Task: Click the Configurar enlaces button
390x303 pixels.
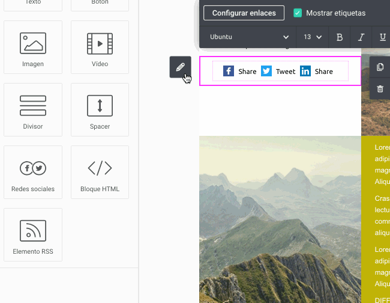Action: 244,13
